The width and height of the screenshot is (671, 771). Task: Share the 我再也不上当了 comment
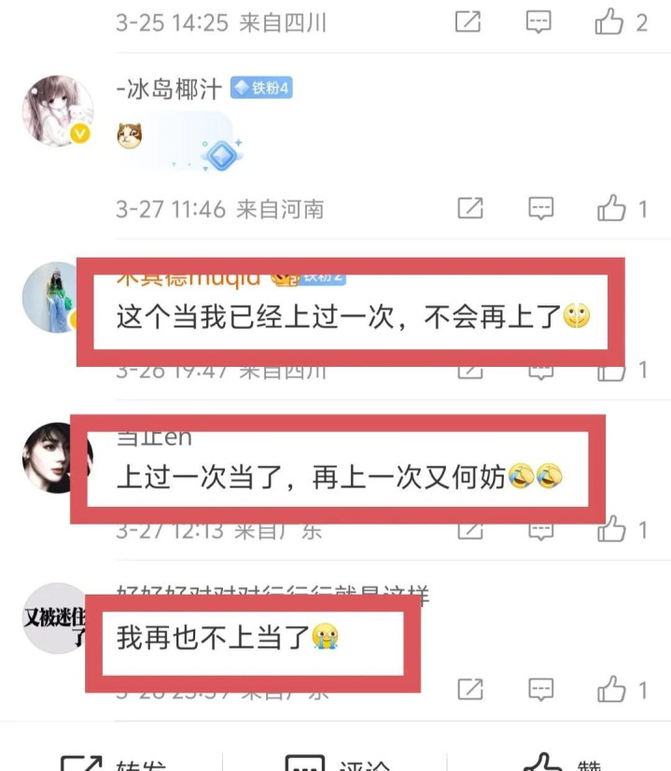coord(470,690)
